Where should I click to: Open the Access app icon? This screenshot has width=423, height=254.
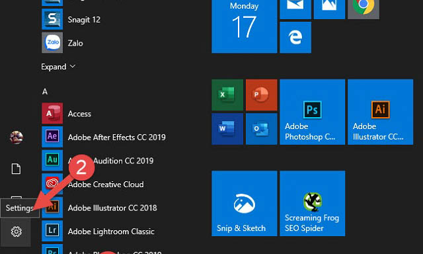tap(52, 113)
